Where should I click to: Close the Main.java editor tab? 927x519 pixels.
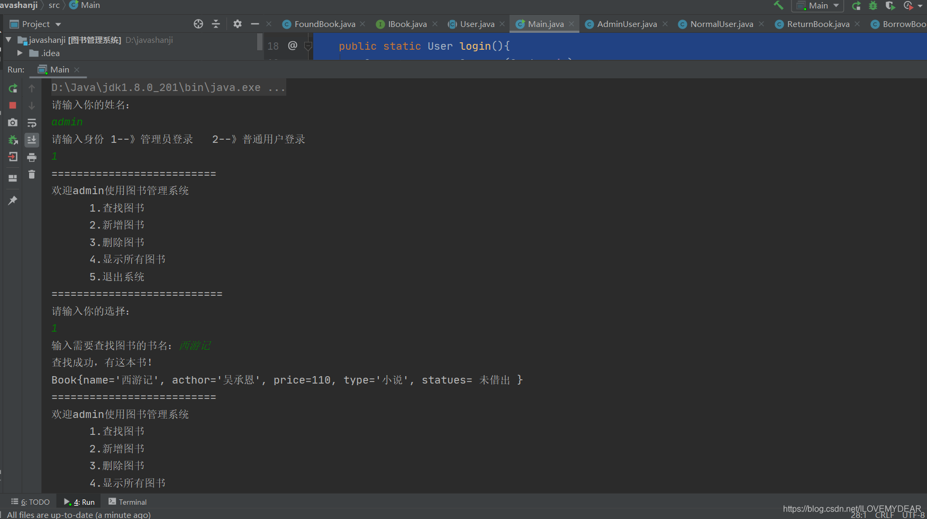pyautogui.click(x=571, y=24)
